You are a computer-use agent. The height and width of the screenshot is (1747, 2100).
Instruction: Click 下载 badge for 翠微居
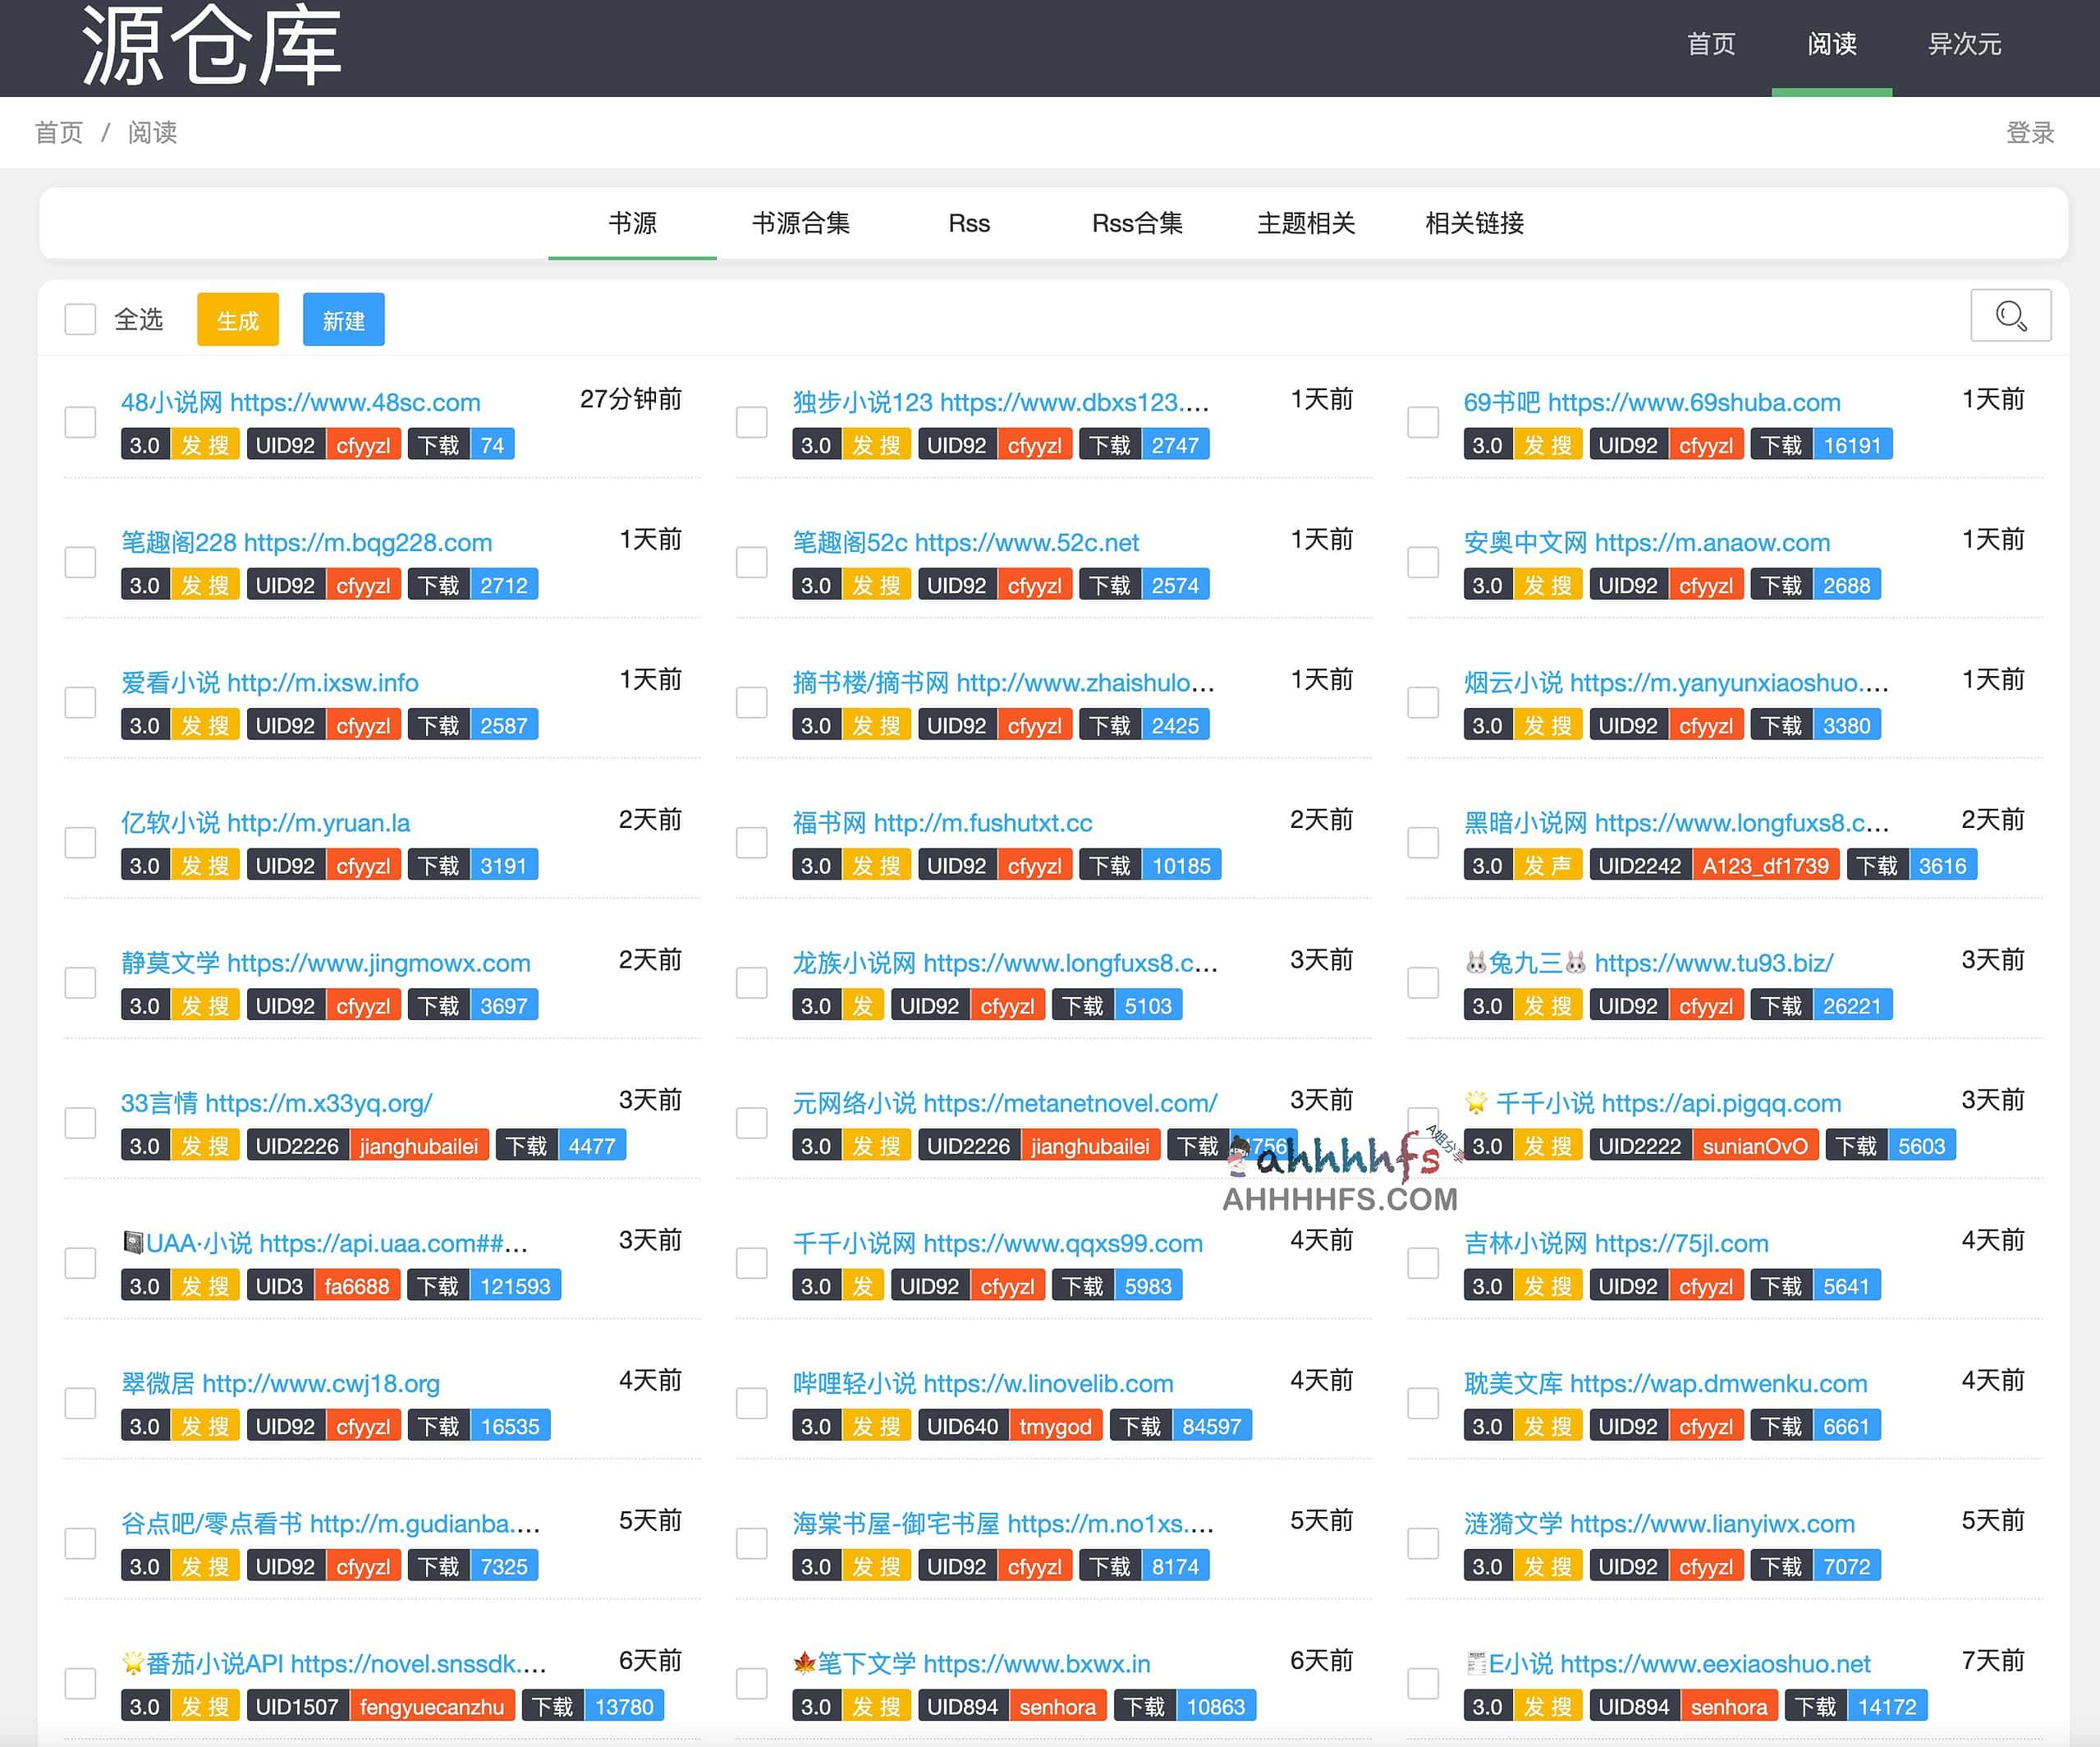coord(438,1425)
